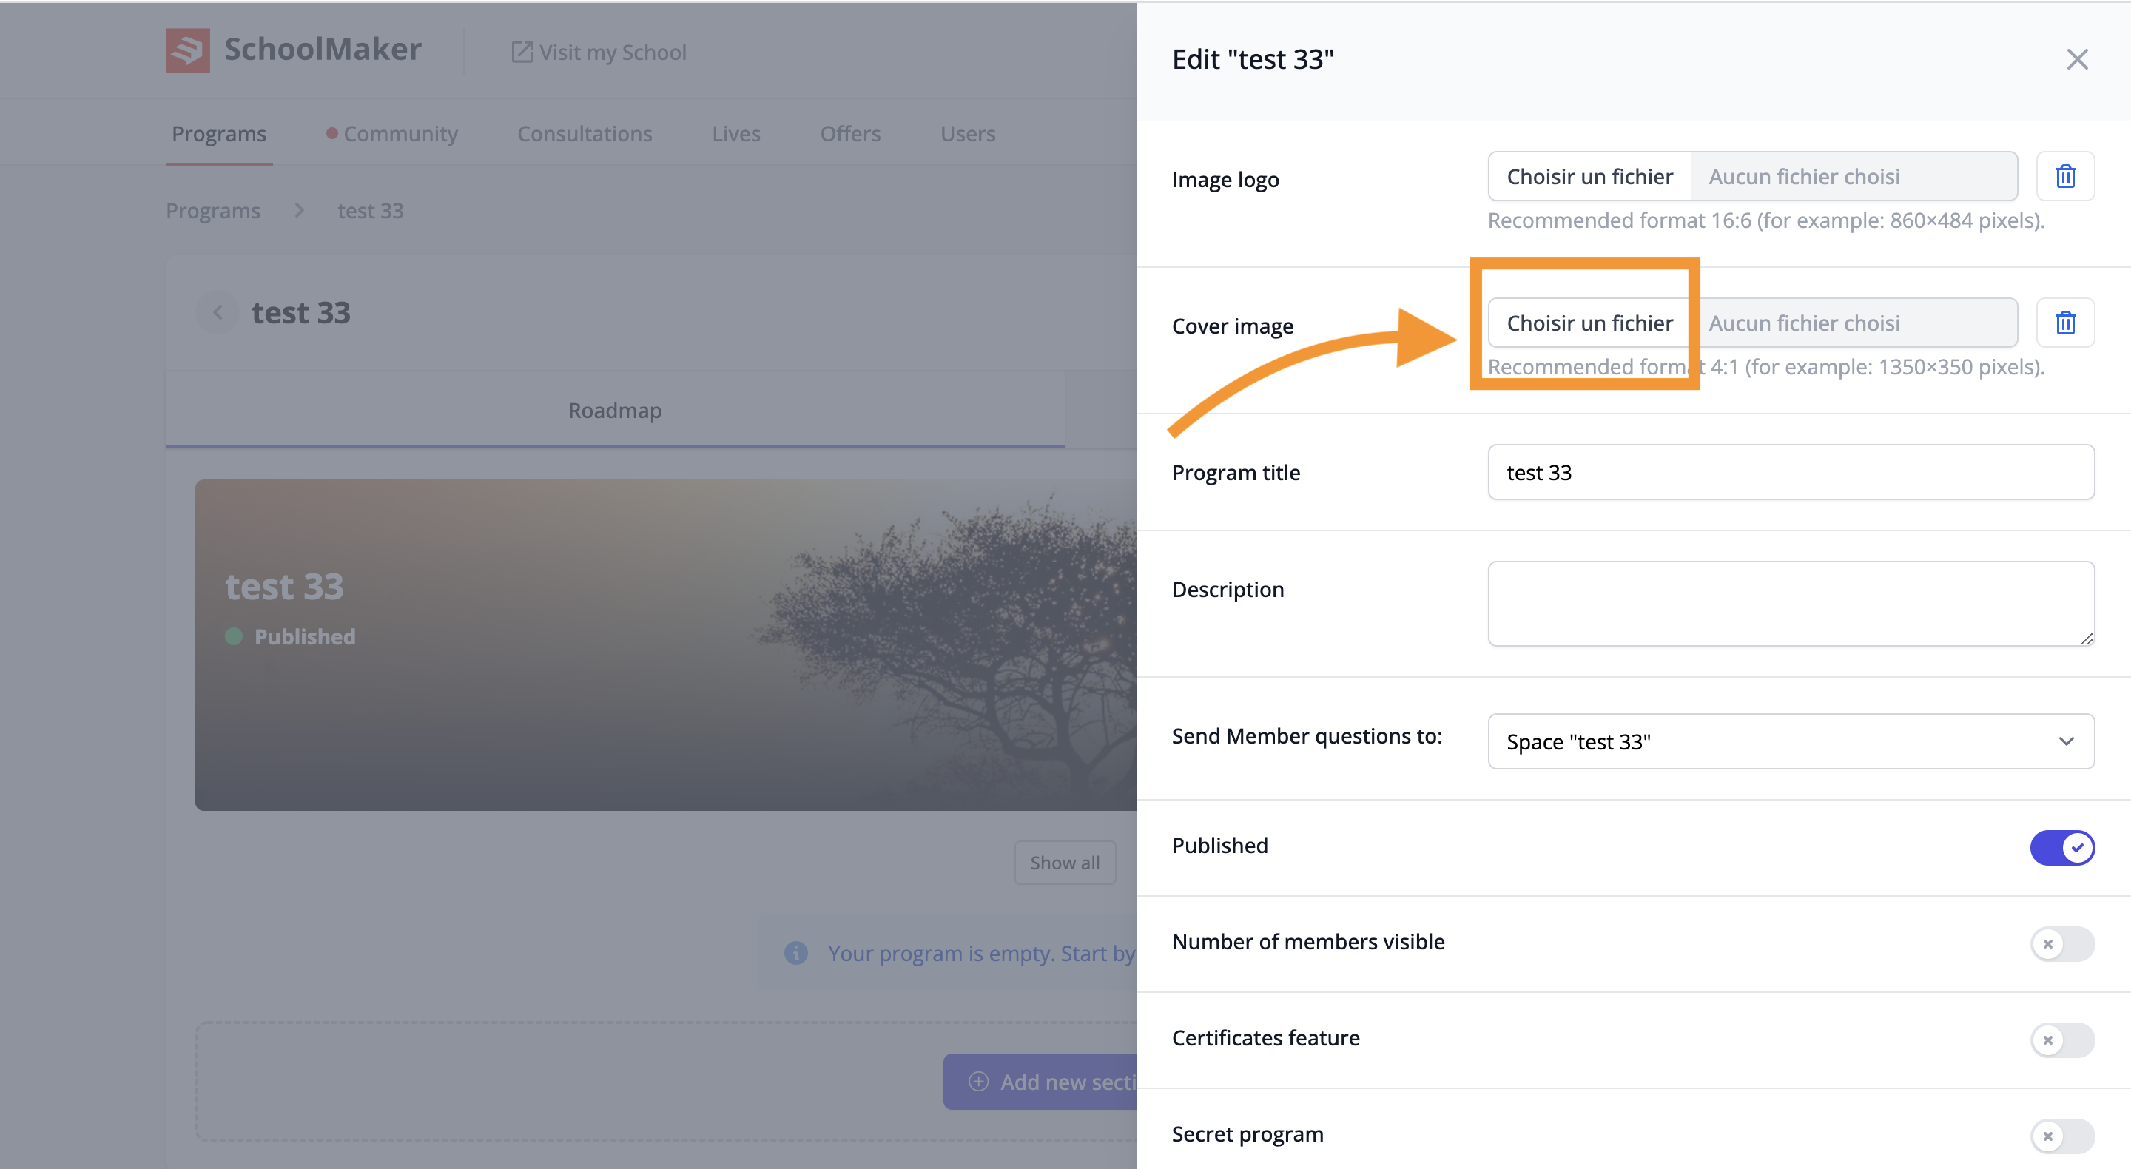Click the Show all button
Image resolution: width=2131 pixels, height=1169 pixels.
point(1065,863)
